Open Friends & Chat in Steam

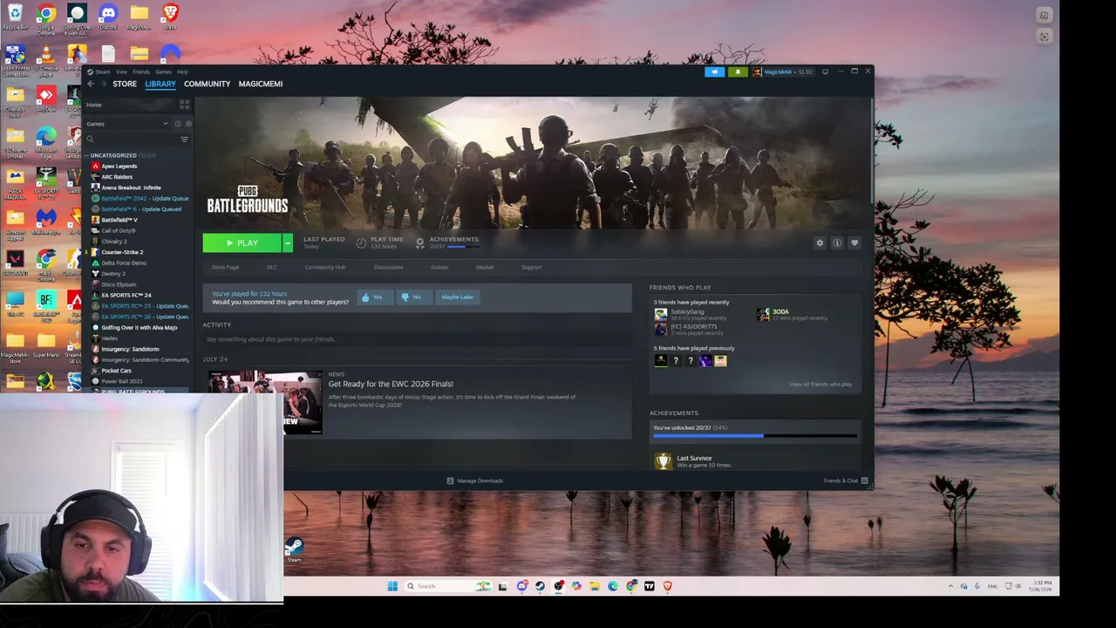click(x=846, y=481)
